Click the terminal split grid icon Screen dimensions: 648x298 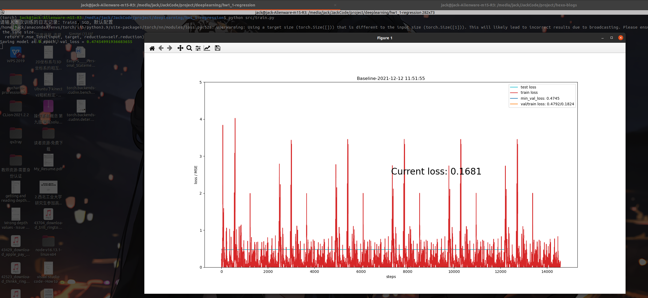(2, 12)
